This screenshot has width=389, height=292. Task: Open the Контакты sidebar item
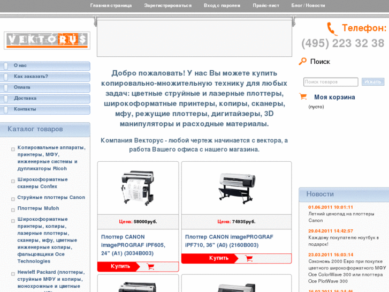(x=45, y=110)
